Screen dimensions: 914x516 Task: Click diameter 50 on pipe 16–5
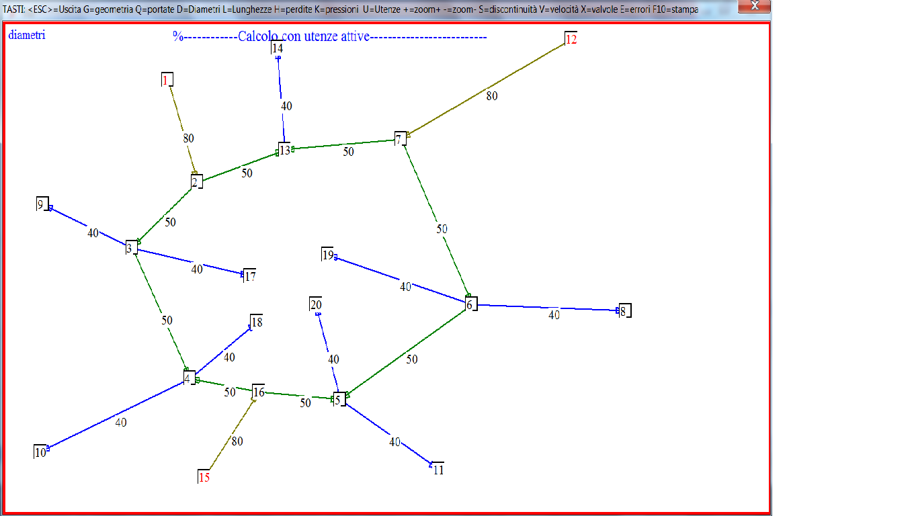305,403
